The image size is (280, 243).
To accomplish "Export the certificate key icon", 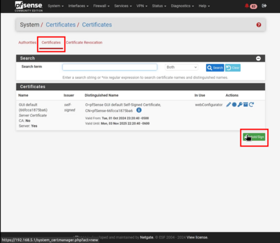I will click(240, 105).
